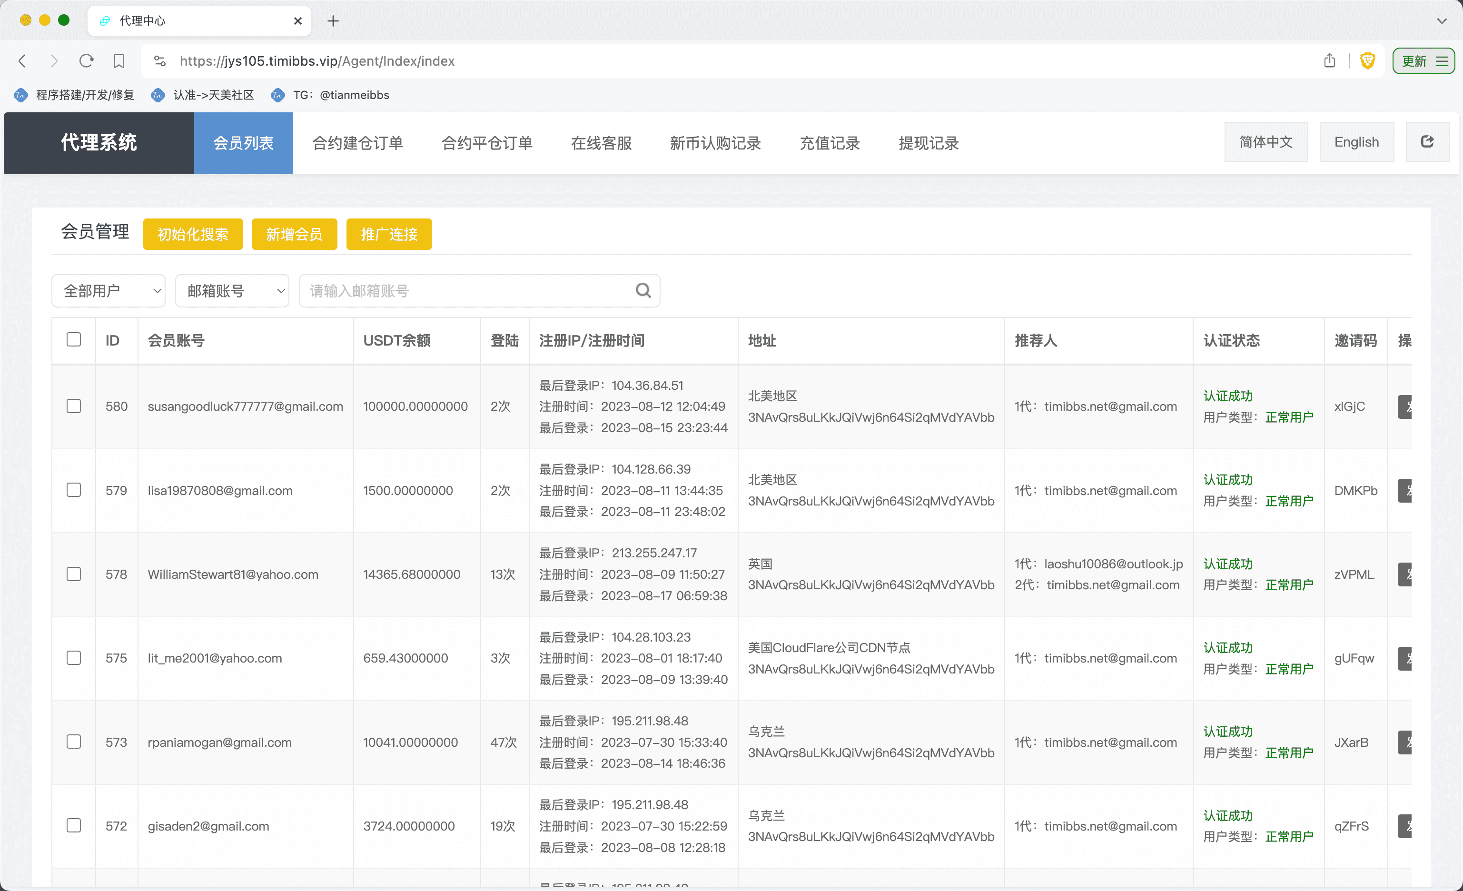Check the row for WilliamStewart81@yahoo.com
Viewport: 1463px width, 891px height.
(x=74, y=574)
